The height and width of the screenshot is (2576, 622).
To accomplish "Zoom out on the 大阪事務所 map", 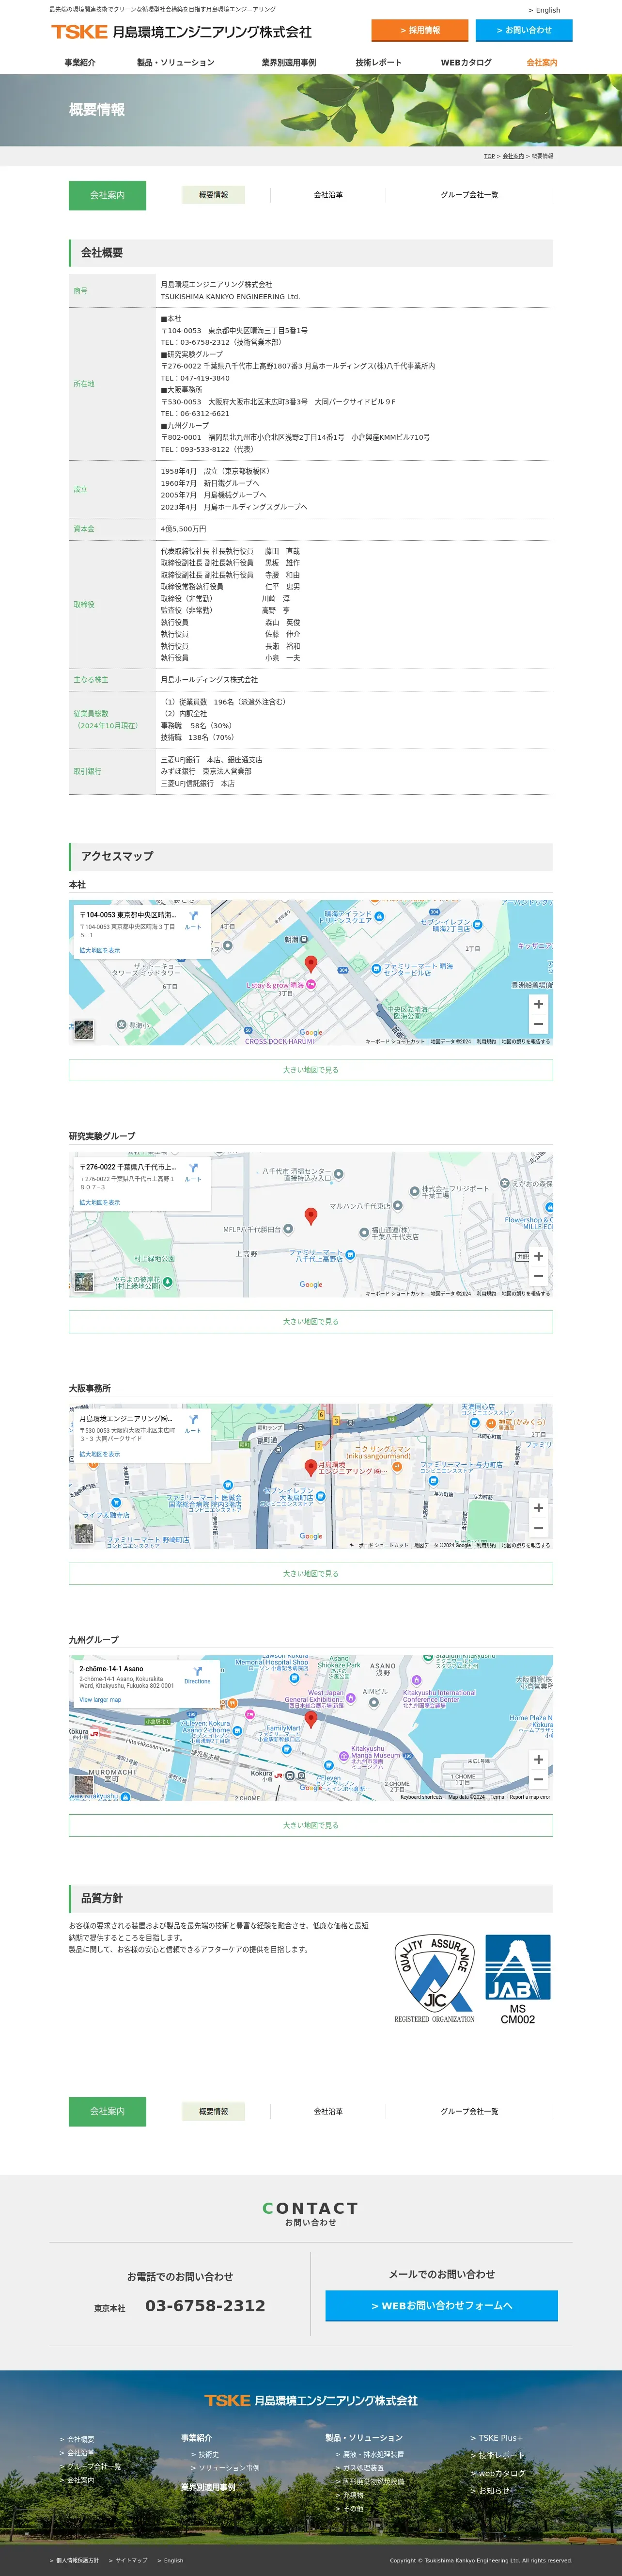I will pos(538,1528).
